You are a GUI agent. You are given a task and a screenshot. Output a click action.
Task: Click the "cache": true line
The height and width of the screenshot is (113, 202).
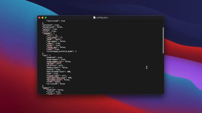tap(53, 92)
